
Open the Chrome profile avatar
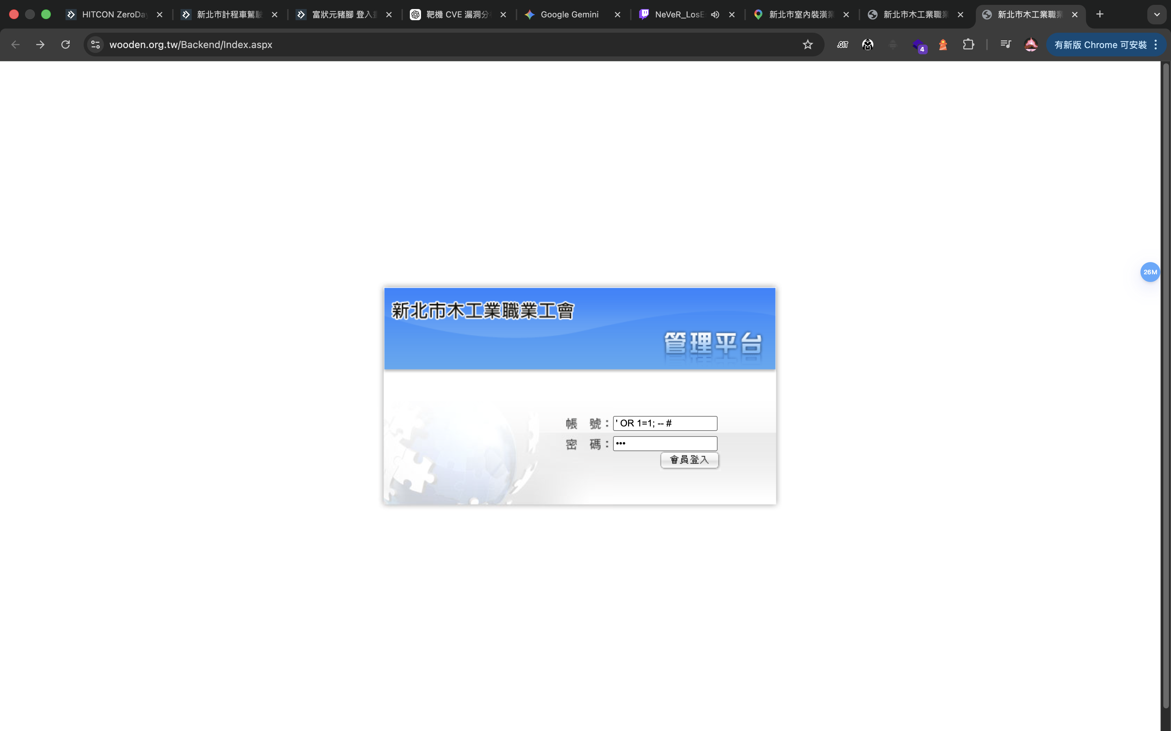point(1031,45)
